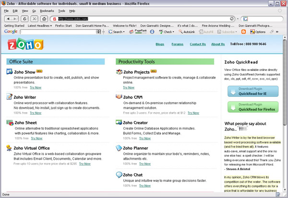Open Google toolbar Options
Image resolution: width=288 pixels, height=198 pixels.
point(258,32)
